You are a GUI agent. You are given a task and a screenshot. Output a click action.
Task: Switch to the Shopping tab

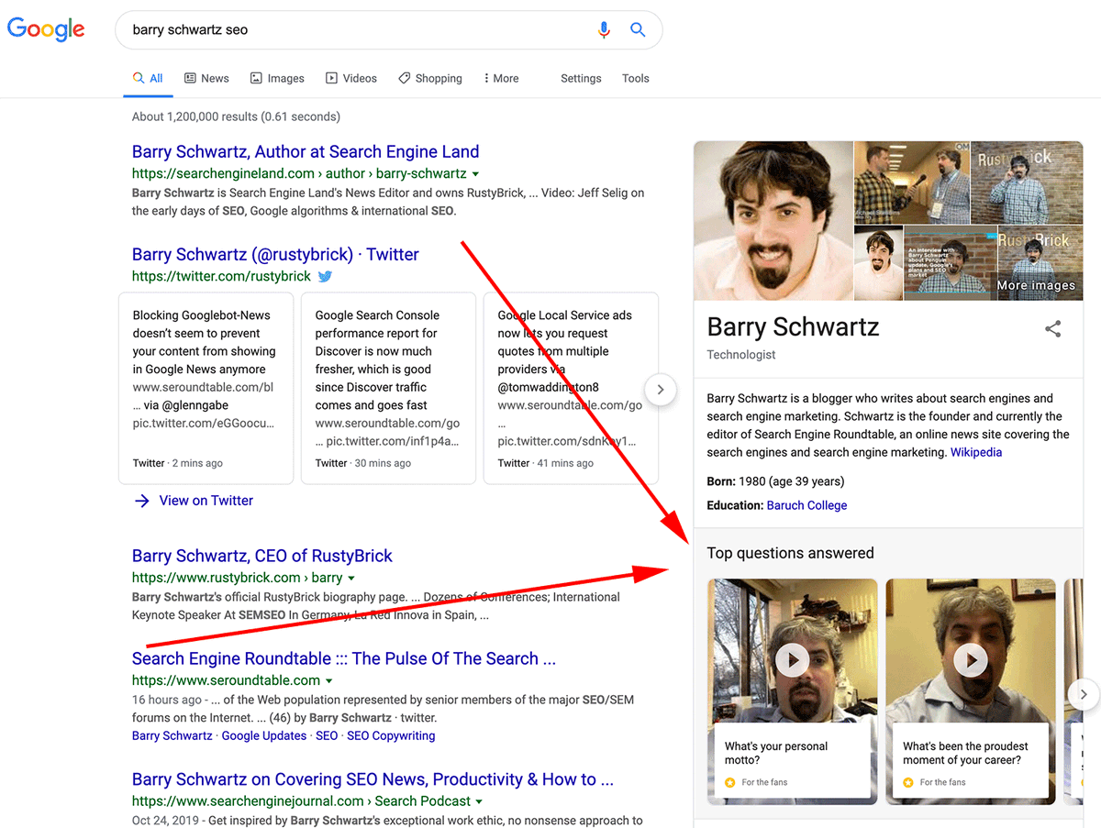(430, 78)
